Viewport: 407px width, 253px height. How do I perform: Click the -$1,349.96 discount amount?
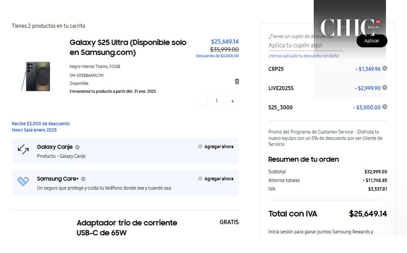[x=368, y=69]
